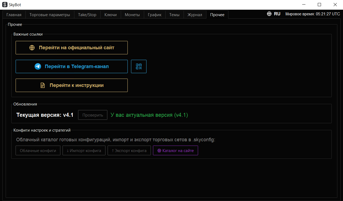Close the SkyBot window
The width and height of the screenshot is (343, 201).
tap(335, 5)
